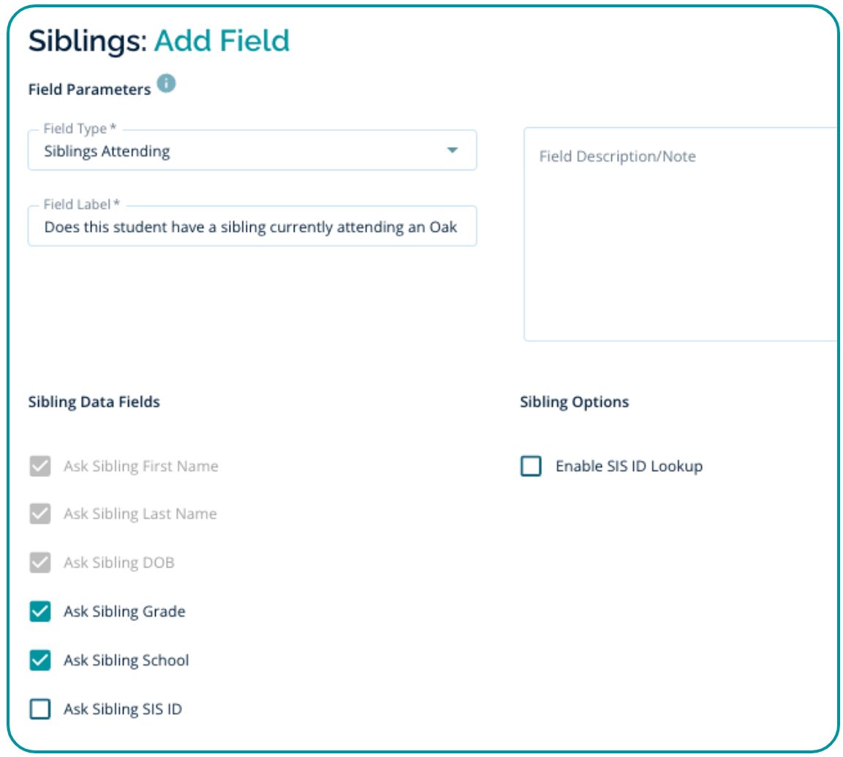The height and width of the screenshot is (757, 843).
Task: Uncheck the Ask Sibling Grade checkbox
Action: pyautogui.click(x=40, y=611)
